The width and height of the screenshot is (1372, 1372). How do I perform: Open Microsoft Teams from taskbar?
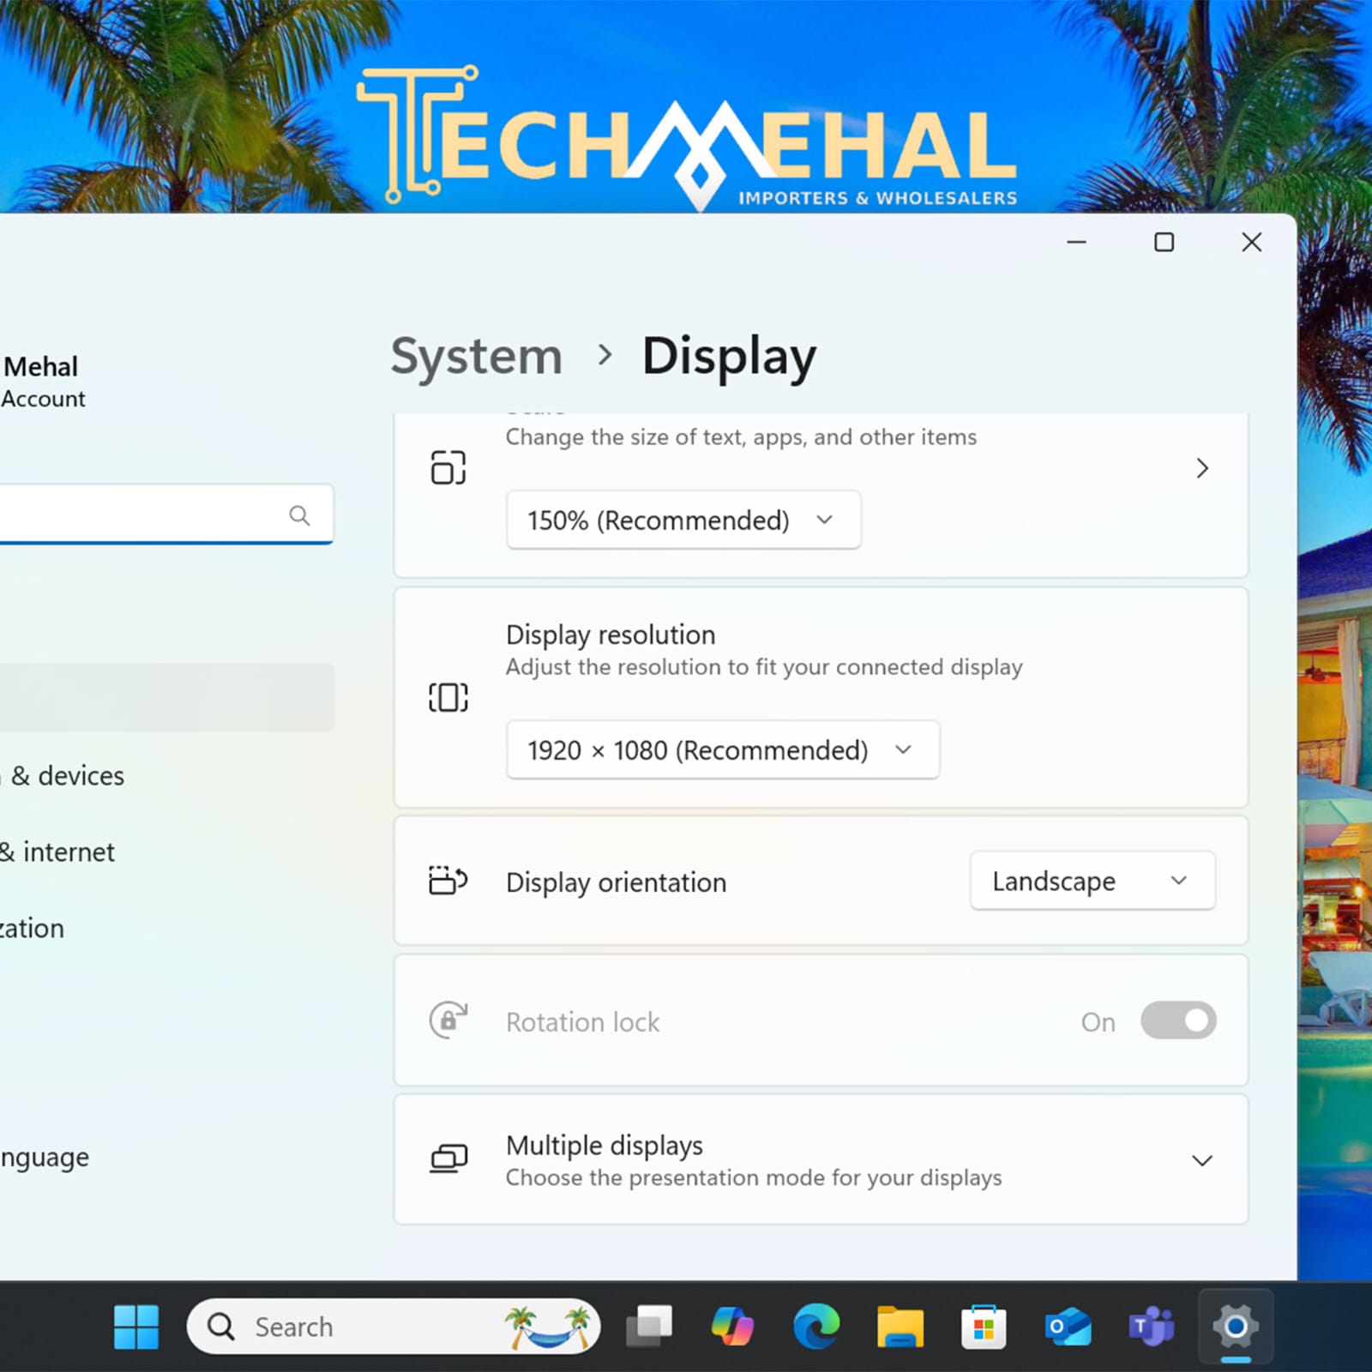click(x=1151, y=1327)
